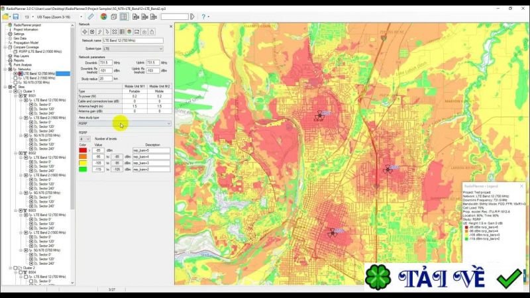Image resolution: width=530 pixels, height=298 pixels.
Task: Click the Study radius field
Action: [x=105, y=79]
